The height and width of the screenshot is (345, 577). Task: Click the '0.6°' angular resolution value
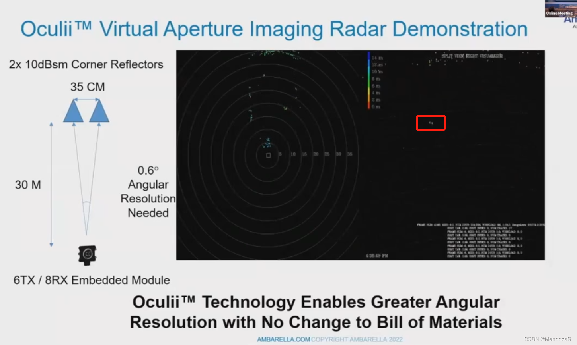click(148, 170)
